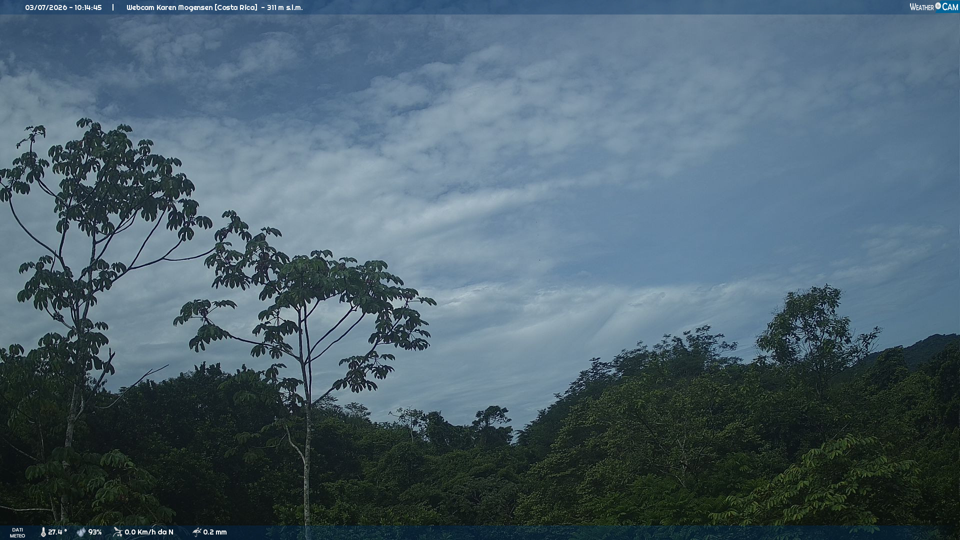Select the 311 m s.l.m. altitude text

click(x=285, y=7)
